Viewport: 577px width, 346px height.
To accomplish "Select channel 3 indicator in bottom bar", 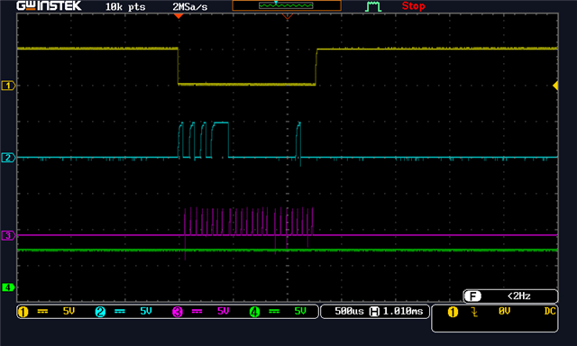I will (x=178, y=312).
